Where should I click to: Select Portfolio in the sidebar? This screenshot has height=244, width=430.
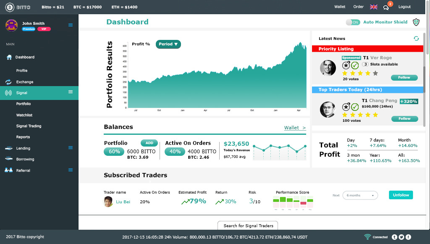coord(24,104)
